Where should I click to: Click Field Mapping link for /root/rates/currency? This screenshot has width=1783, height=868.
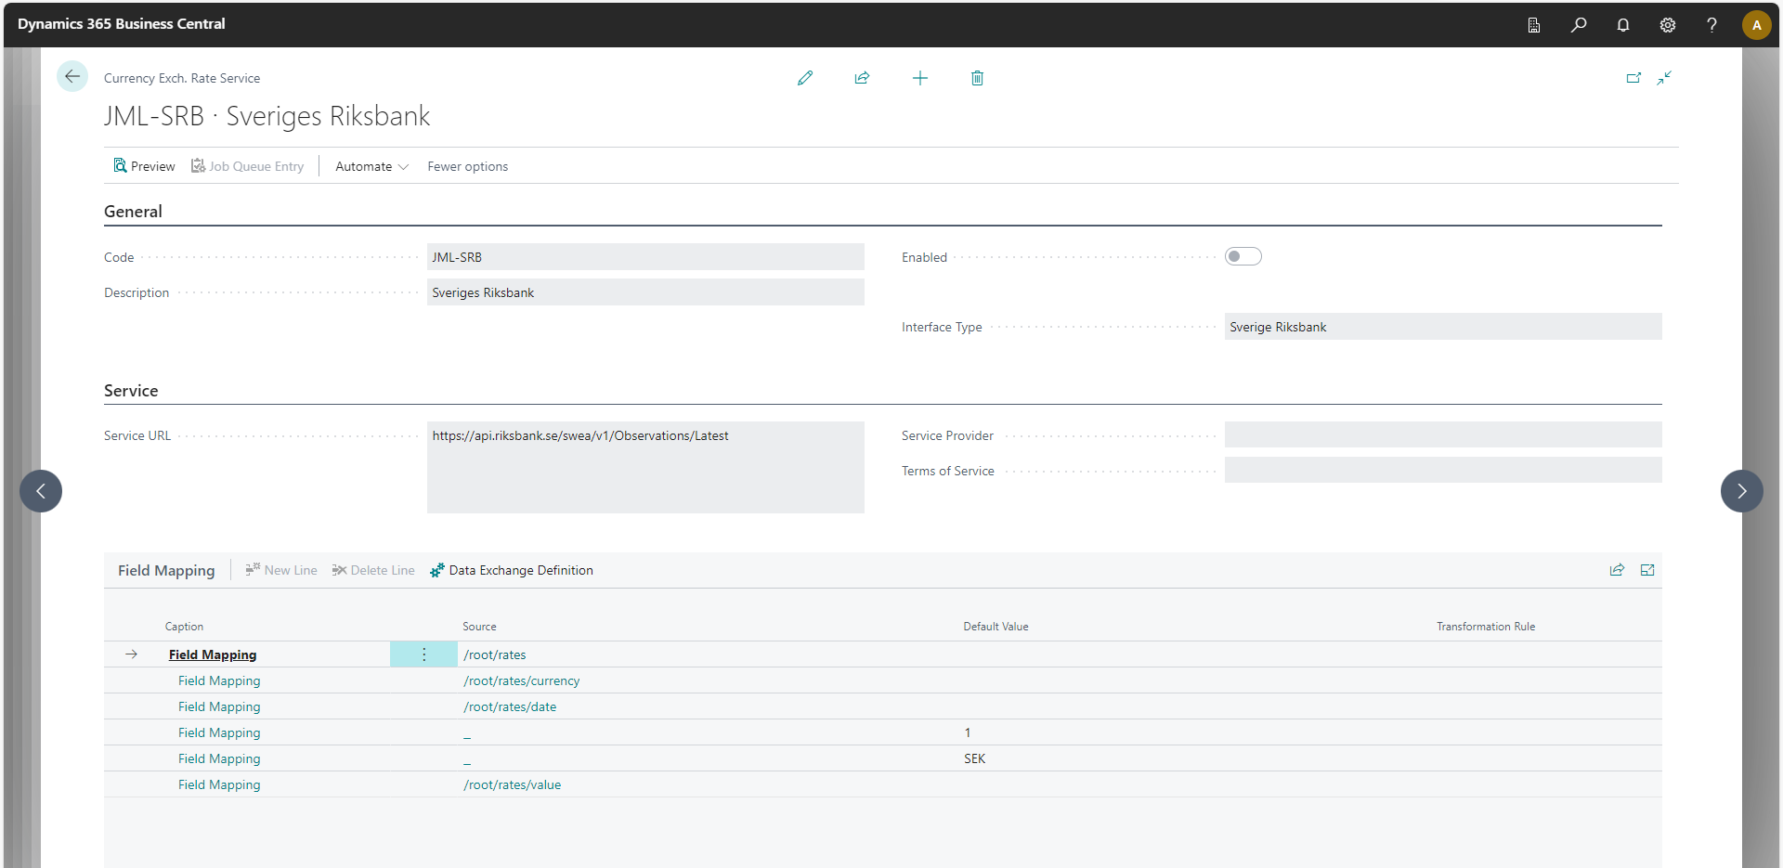[219, 680]
